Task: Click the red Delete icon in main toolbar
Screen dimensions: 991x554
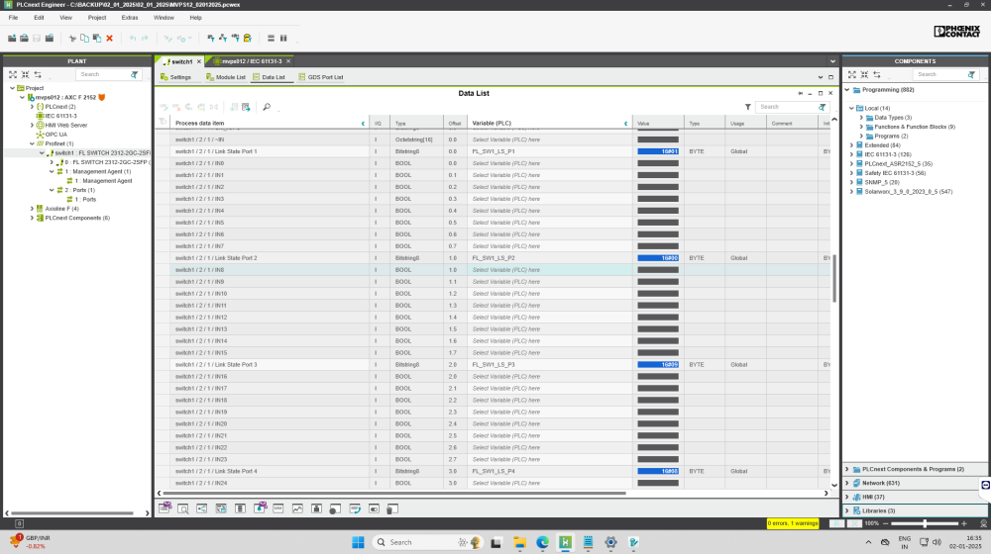Action: [x=109, y=39]
